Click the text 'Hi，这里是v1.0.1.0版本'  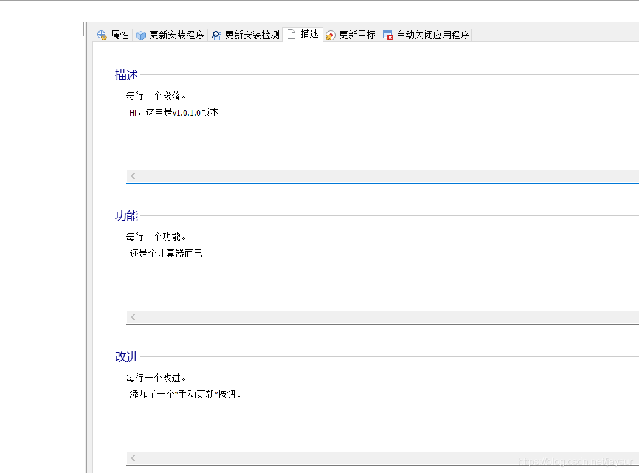click(x=174, y=112)
